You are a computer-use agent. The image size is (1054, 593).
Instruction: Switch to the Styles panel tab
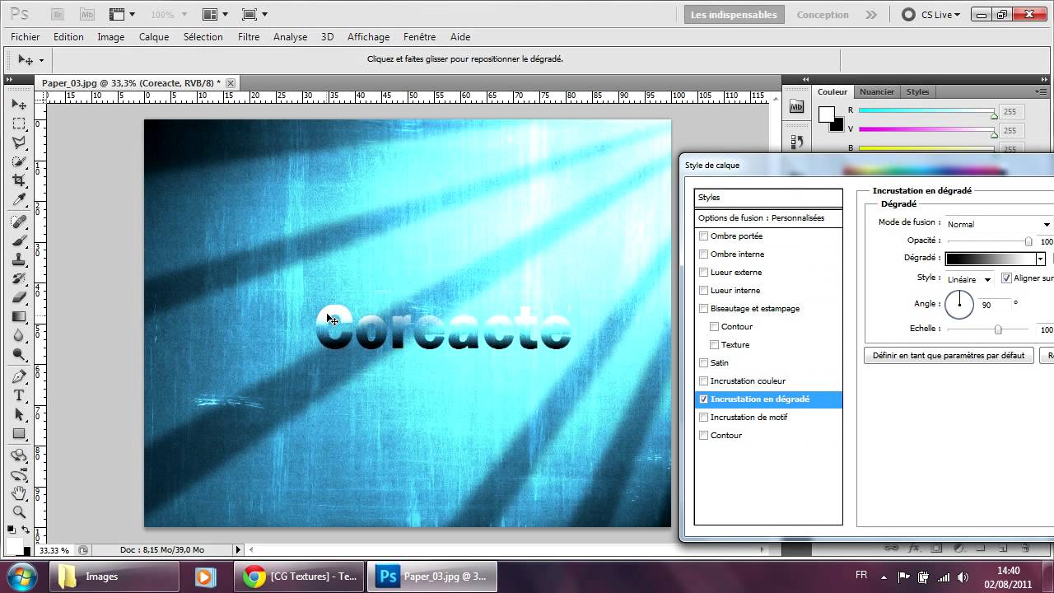pyautogui.click(x=917, y=92)
